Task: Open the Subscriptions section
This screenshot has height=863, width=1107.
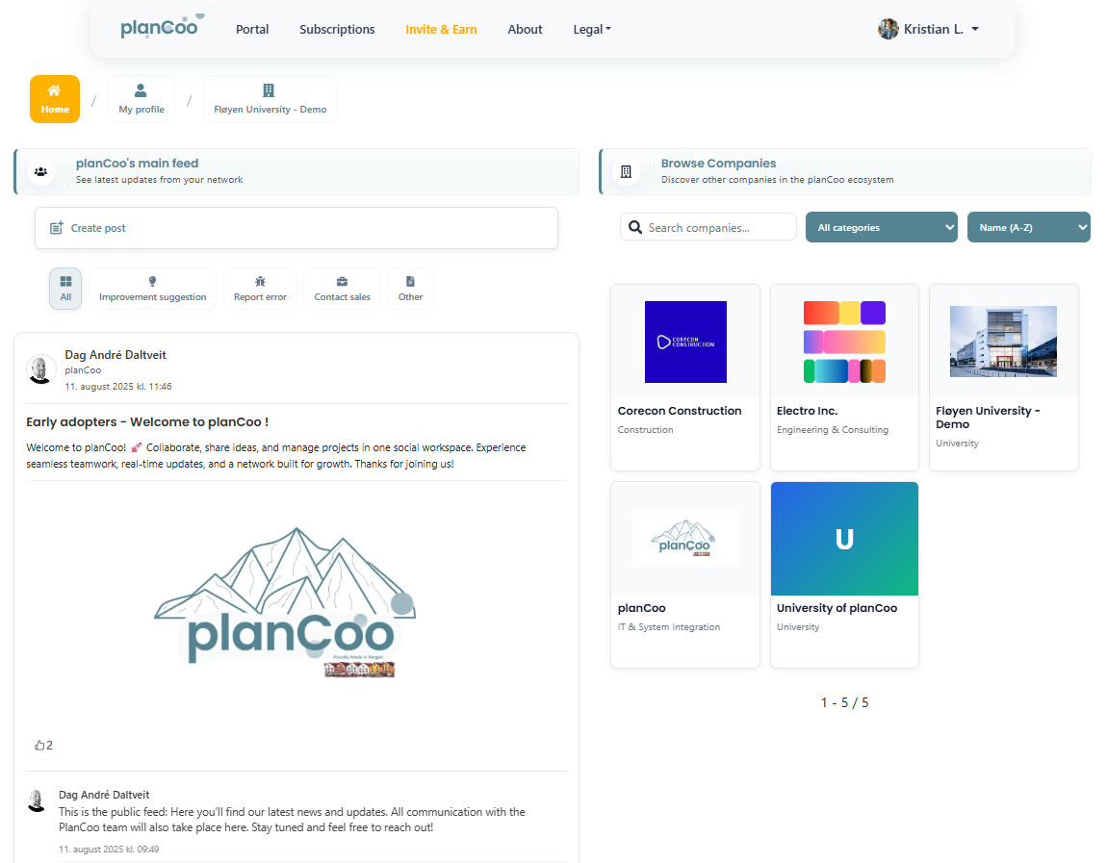Action: click(337, 29)
